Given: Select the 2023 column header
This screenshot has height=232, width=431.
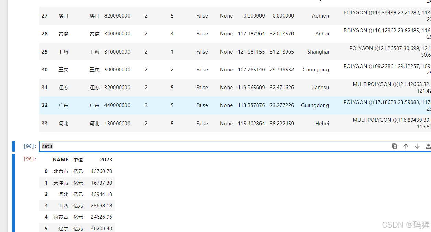Looking at the screenshot, I should point(106,160).
